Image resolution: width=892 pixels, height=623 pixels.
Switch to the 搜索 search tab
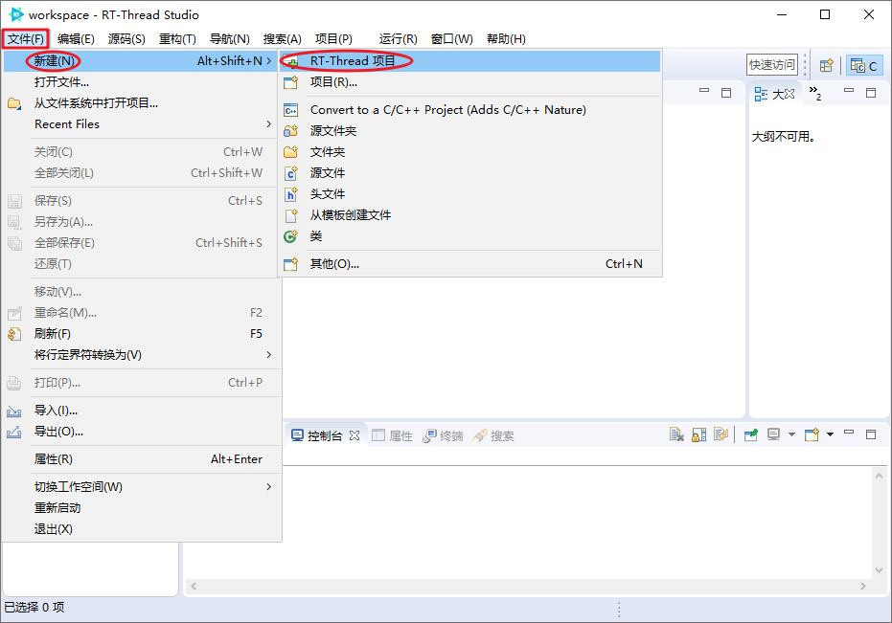click(x=493, y=436)
